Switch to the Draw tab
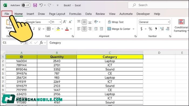The height and width of the screenshot is (106, 189). pyautogui.click(x=41, y=14)
